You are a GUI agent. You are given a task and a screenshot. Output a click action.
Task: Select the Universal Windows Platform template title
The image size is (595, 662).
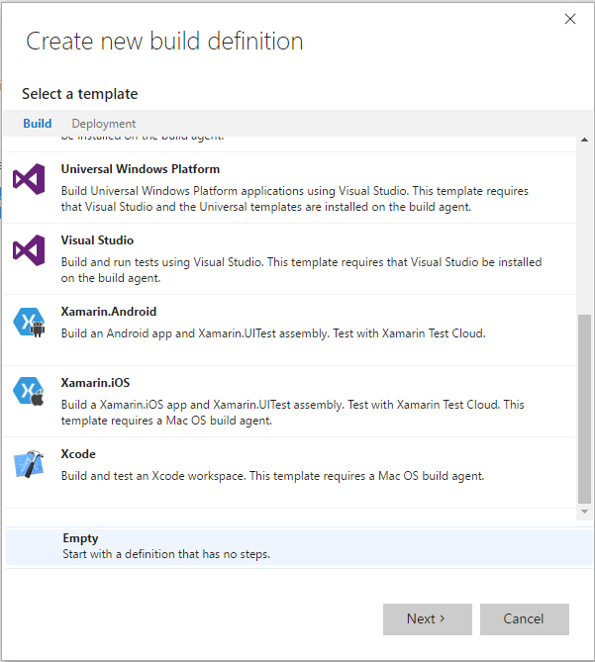[141, 169]
